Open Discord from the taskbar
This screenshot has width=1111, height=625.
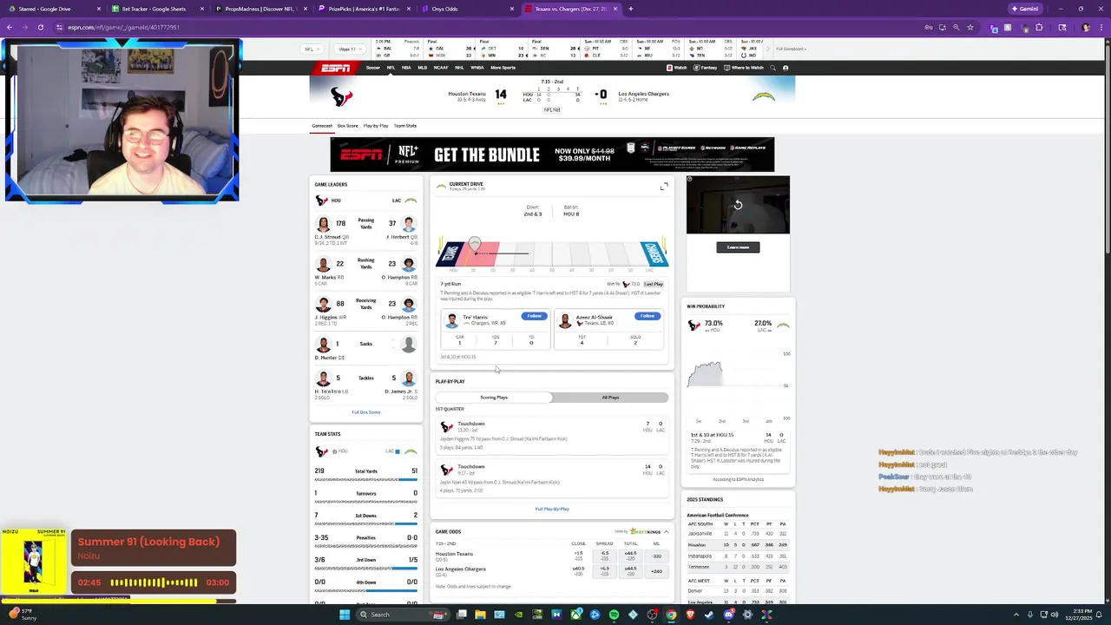pos(728,615)
